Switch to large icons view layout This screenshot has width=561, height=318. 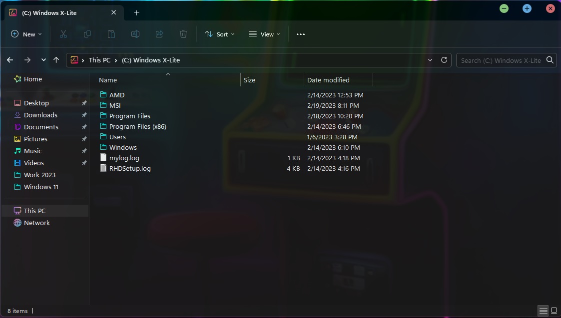554,311
